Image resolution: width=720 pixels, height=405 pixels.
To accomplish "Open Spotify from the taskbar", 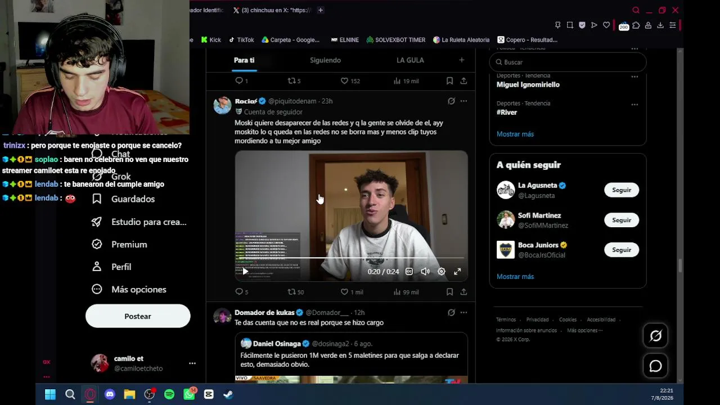I will (169, 394).
